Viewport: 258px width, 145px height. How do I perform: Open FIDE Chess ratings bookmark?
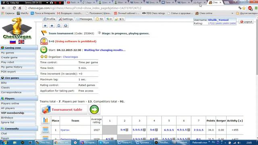pyautogui.click(x=154, y=13)
